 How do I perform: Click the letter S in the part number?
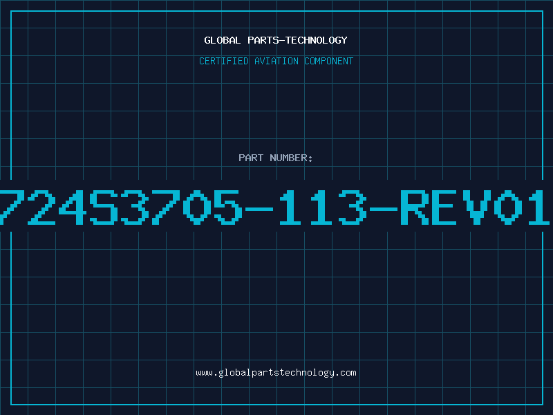click(104, 207)
